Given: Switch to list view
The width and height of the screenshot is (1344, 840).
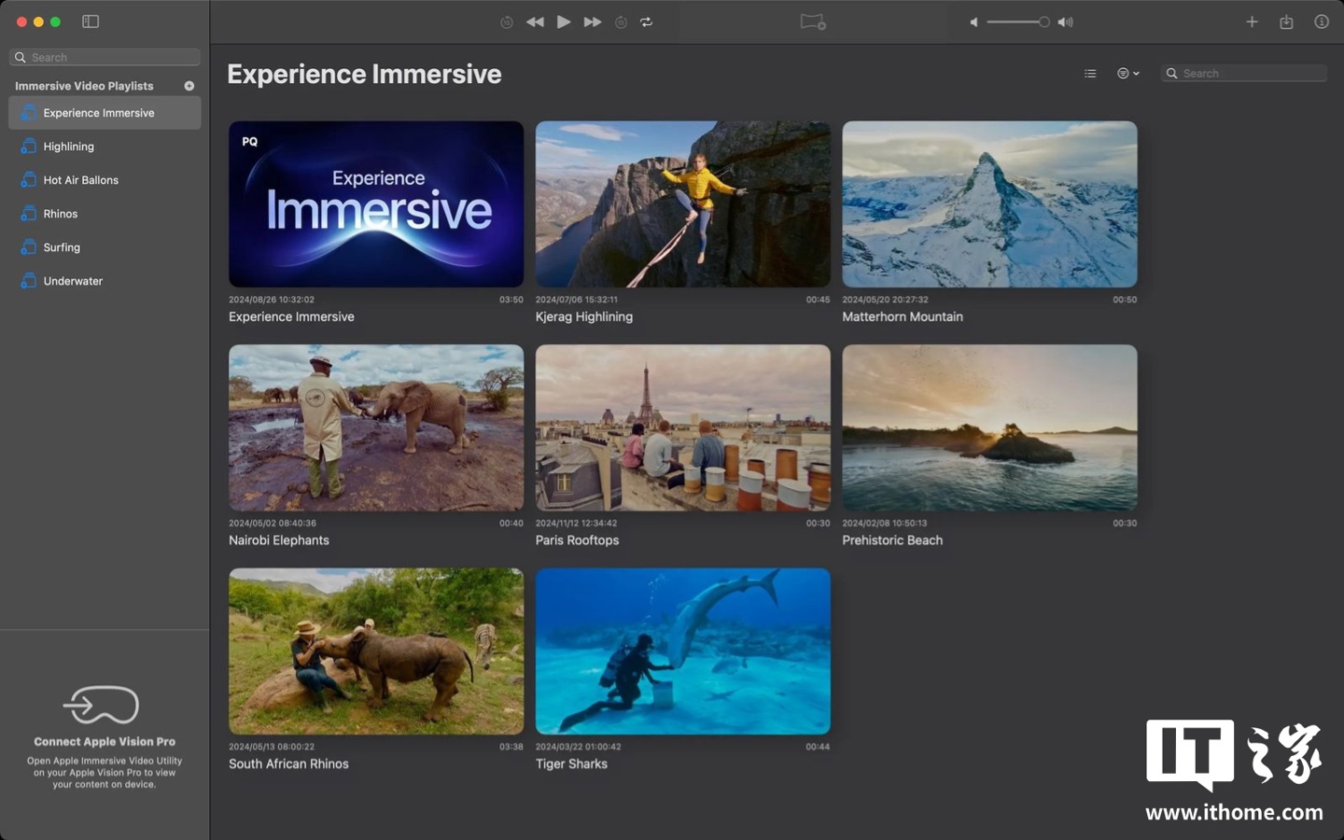Looking at the screenshot, I should point(1090,73).
